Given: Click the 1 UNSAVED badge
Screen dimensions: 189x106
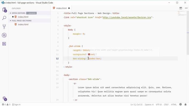Looking at the screenshot, I should [32, 13].
